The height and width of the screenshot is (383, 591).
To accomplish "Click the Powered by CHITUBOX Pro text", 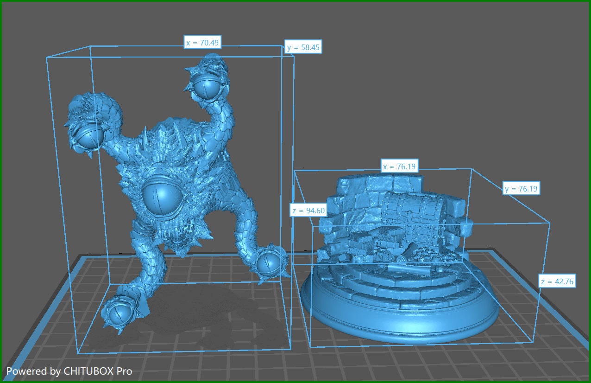I will [69, 371].
